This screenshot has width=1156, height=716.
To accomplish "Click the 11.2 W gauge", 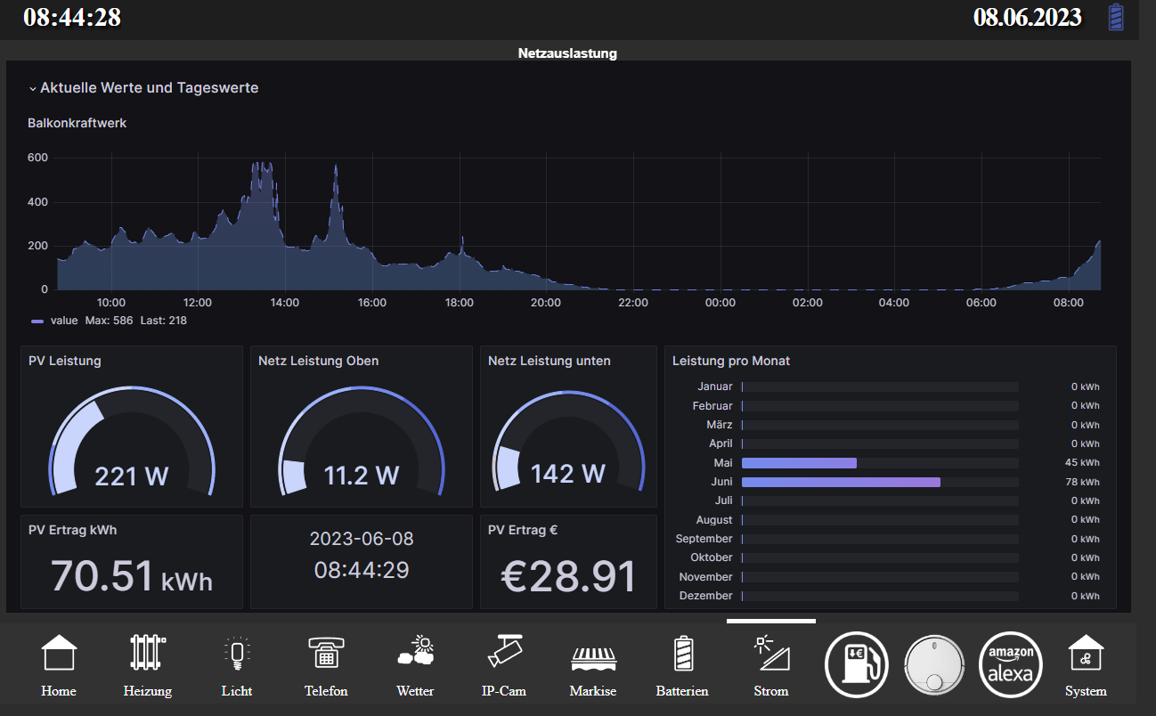I will [x=362, y=441].
